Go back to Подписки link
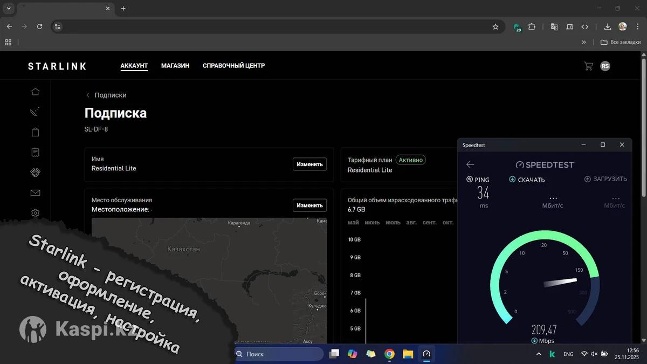The width and height of the screenshot is (647, 364). coord(110,95)
